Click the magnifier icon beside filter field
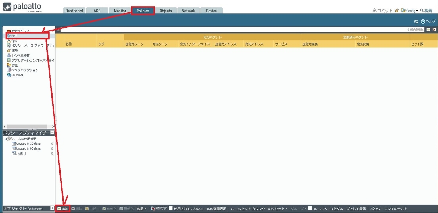438x213 pixels. [x=58, y=30]
